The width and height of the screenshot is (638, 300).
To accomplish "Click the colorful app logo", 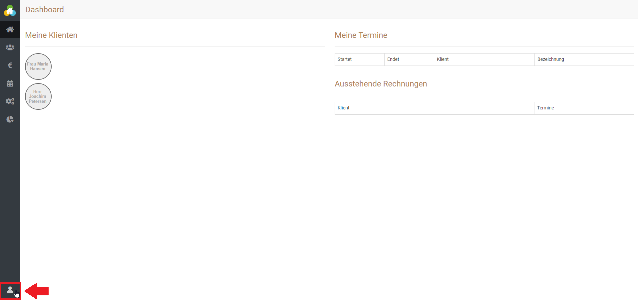I will click(10, 11).
